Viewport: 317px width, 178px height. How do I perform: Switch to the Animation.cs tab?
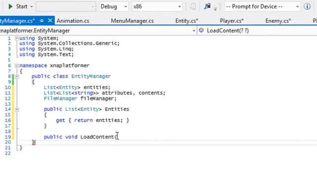click(73, 21)
